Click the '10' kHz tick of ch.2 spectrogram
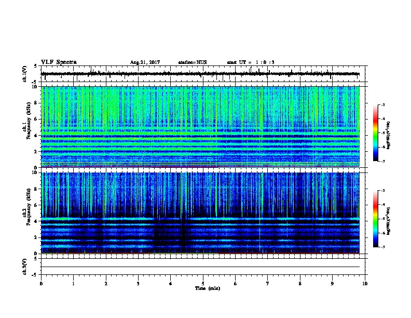Image resolution: width=411 pixels, height=318 pixels. tap(34, 173)
